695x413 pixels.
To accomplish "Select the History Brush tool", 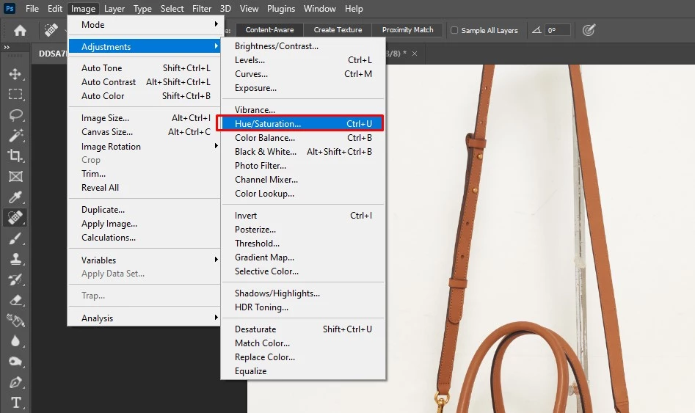I will (15, 279).
